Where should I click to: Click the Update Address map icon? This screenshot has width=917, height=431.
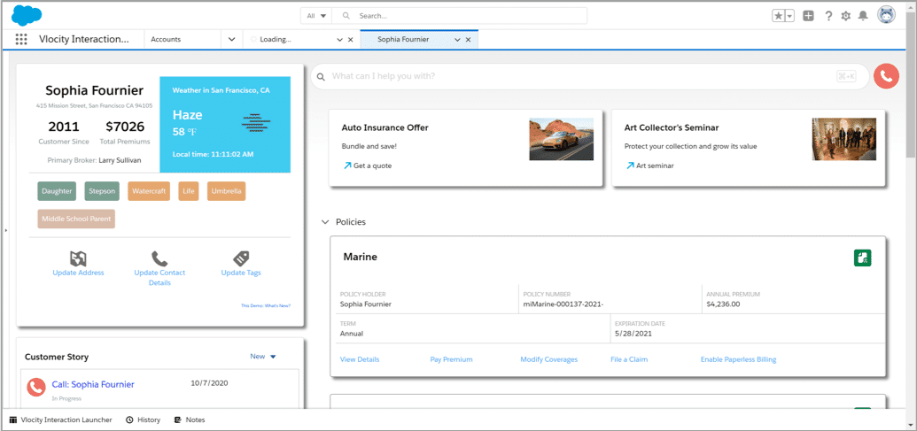[x=78, y=258]
